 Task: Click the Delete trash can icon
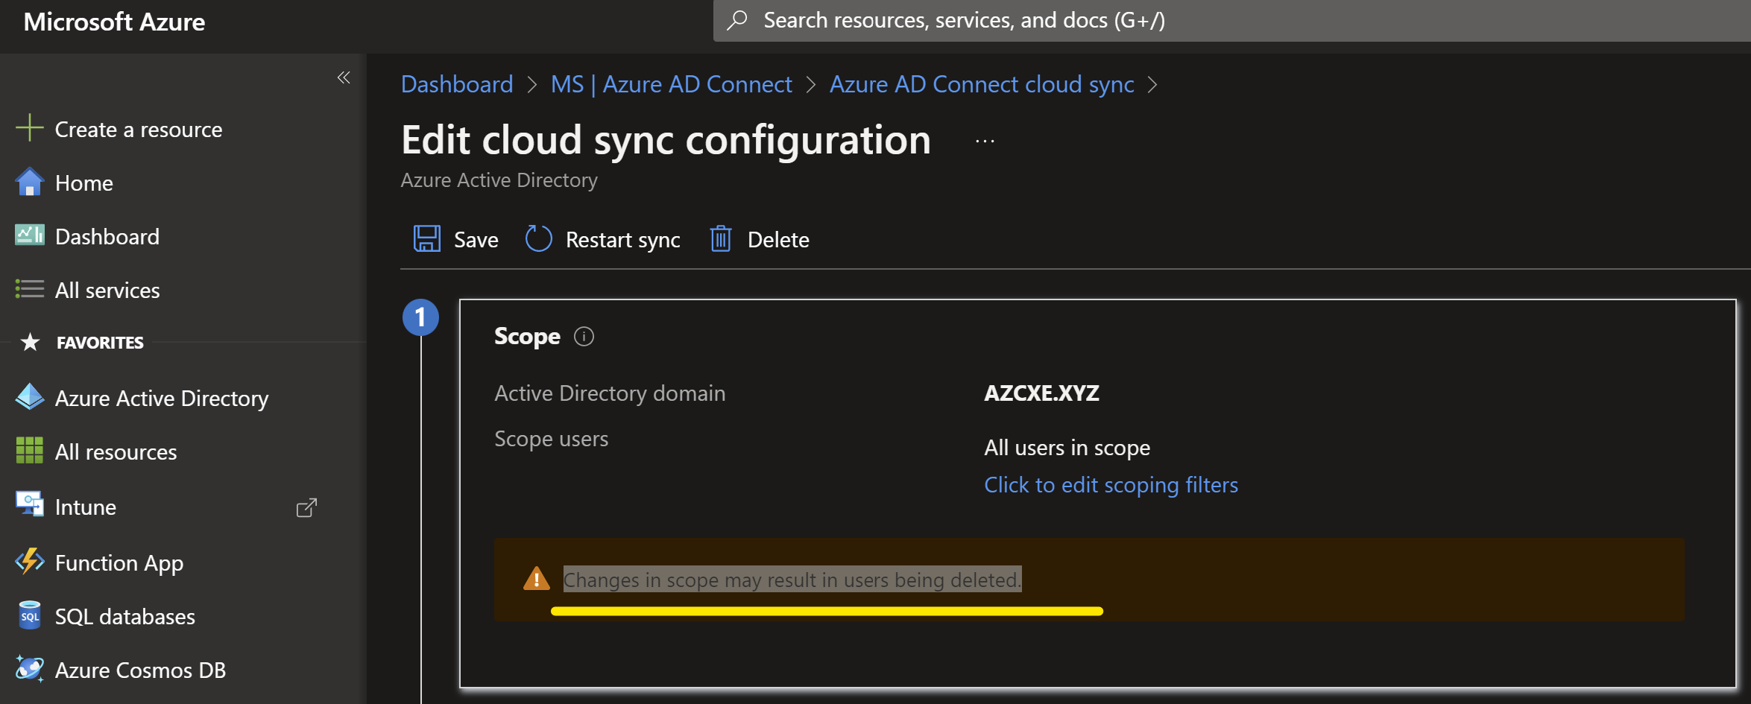[721, 239]
